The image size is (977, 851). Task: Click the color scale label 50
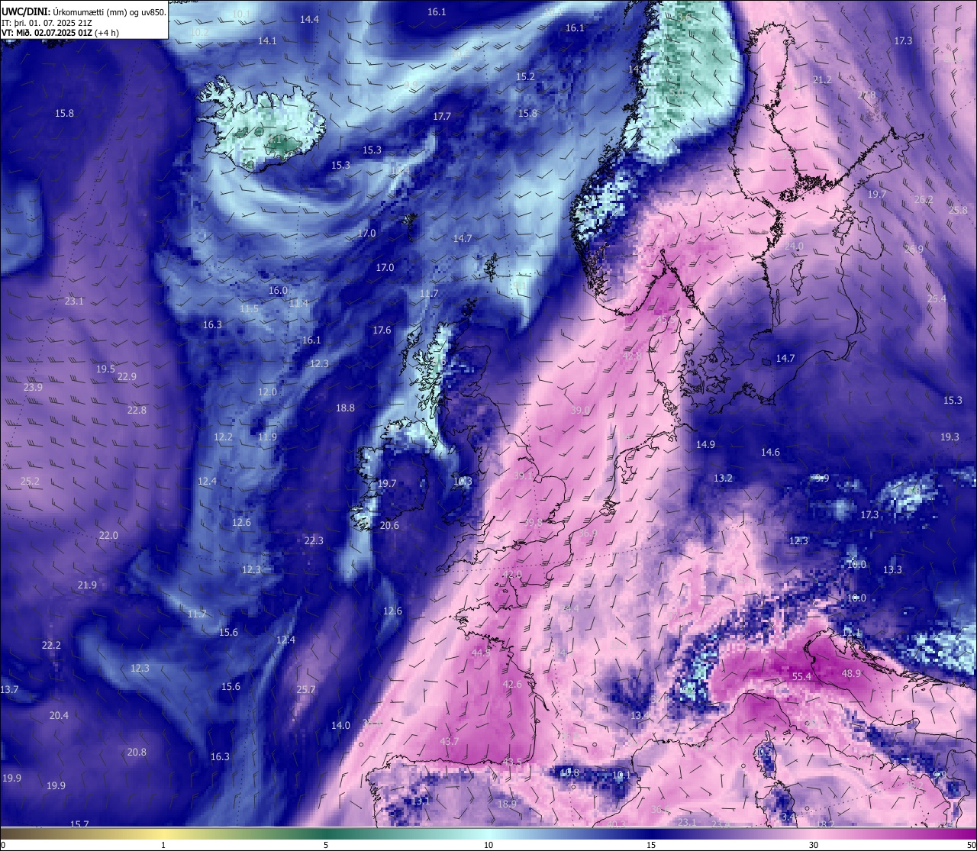(971, 845)
